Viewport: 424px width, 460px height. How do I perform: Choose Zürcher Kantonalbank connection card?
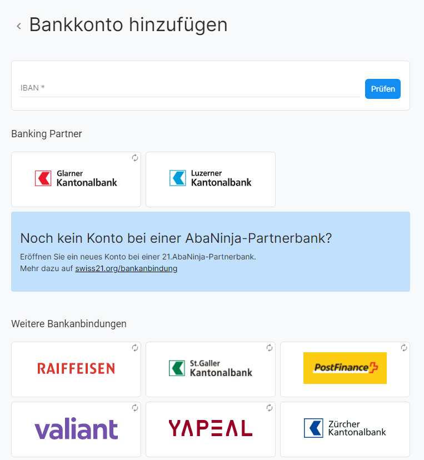pyautogui.click(x=345, y=429)
